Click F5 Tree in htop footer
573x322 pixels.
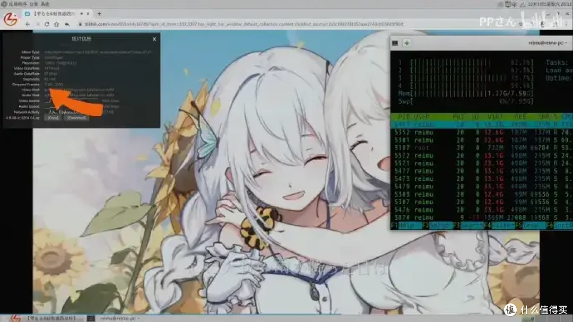click(530, 225)
